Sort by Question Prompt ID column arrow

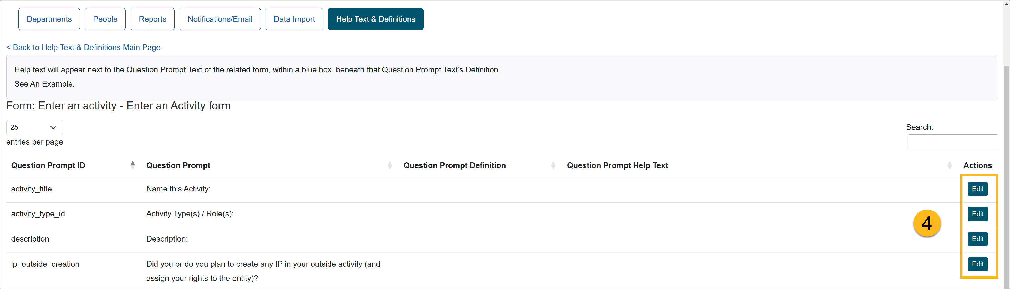[x=132, y=165]
